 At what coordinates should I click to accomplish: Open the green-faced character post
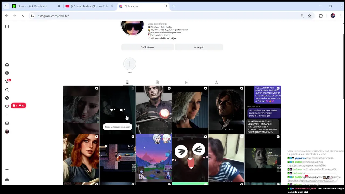[263, 158]
